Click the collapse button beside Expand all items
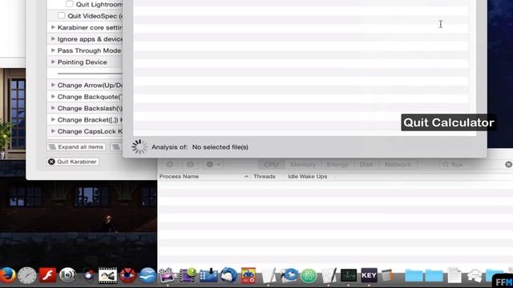 pyautogui.click(x=116, y=147)
